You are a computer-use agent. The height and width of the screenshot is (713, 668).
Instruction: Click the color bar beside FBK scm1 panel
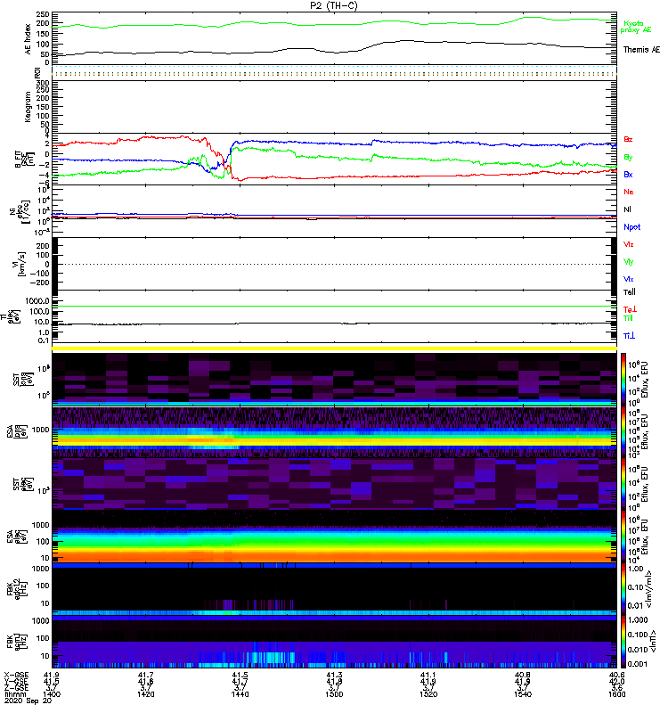[623, 642]
